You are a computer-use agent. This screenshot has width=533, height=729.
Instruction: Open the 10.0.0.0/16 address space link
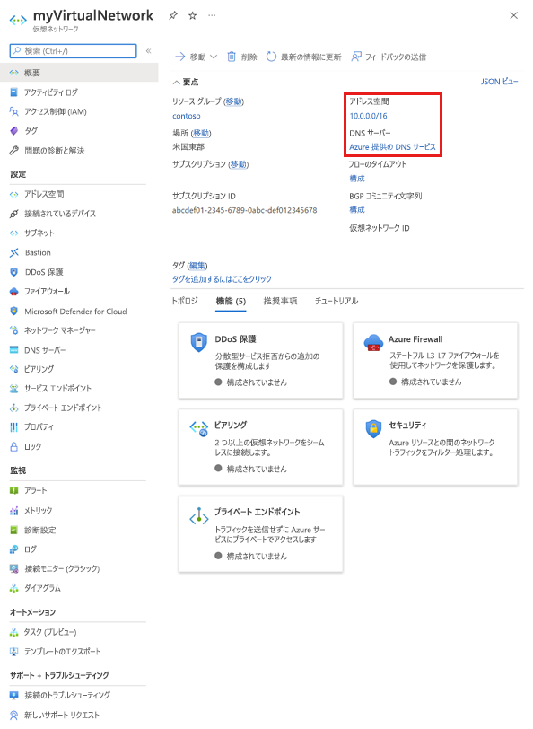(368, 116)
